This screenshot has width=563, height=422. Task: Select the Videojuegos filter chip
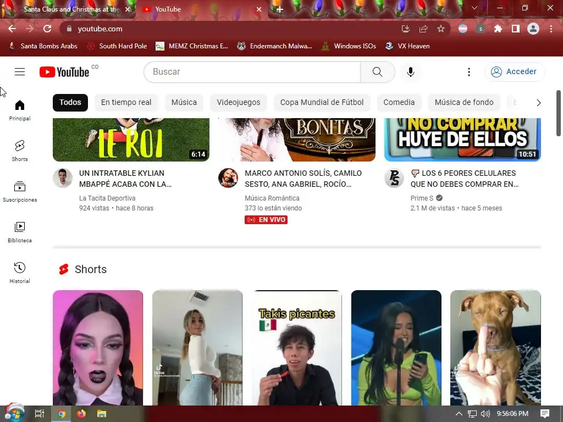pyautogui.click(x=239, y=102)
